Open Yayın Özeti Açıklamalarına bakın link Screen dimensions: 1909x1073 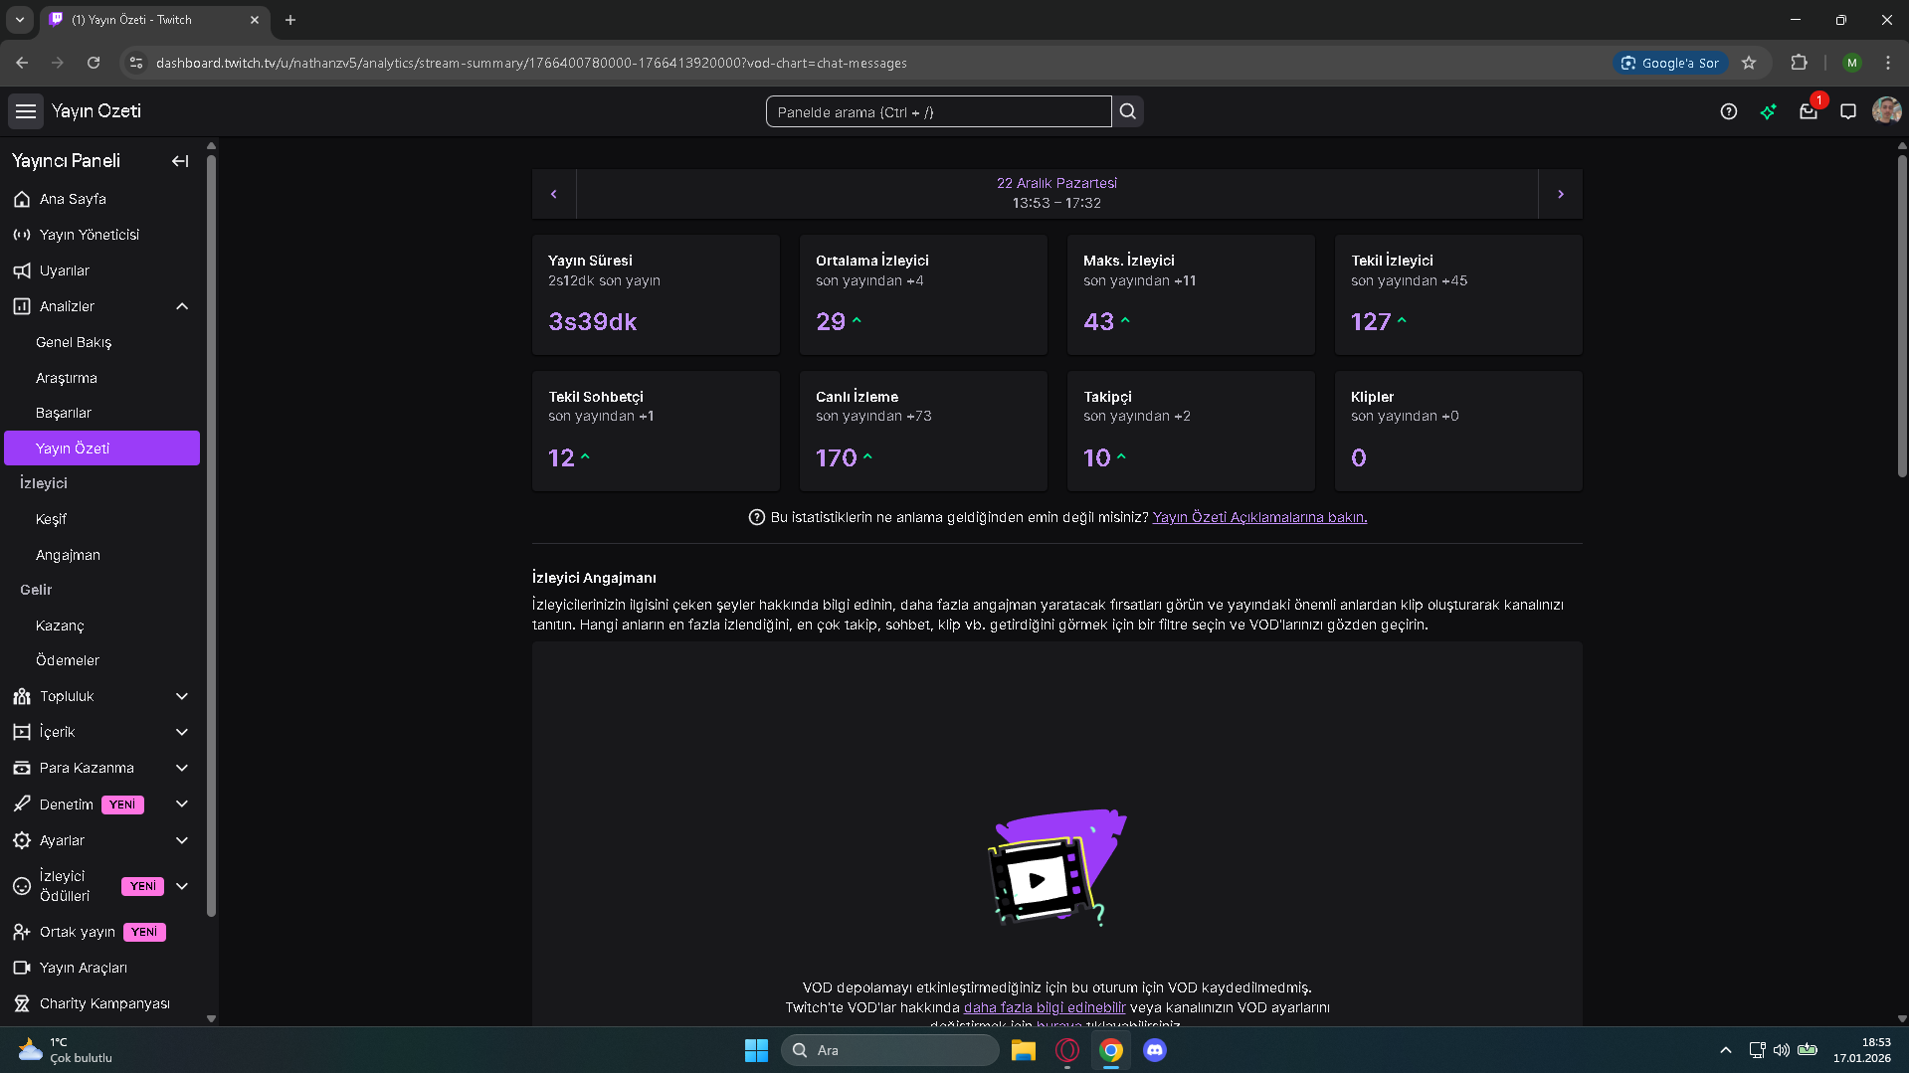[1259, 517]
